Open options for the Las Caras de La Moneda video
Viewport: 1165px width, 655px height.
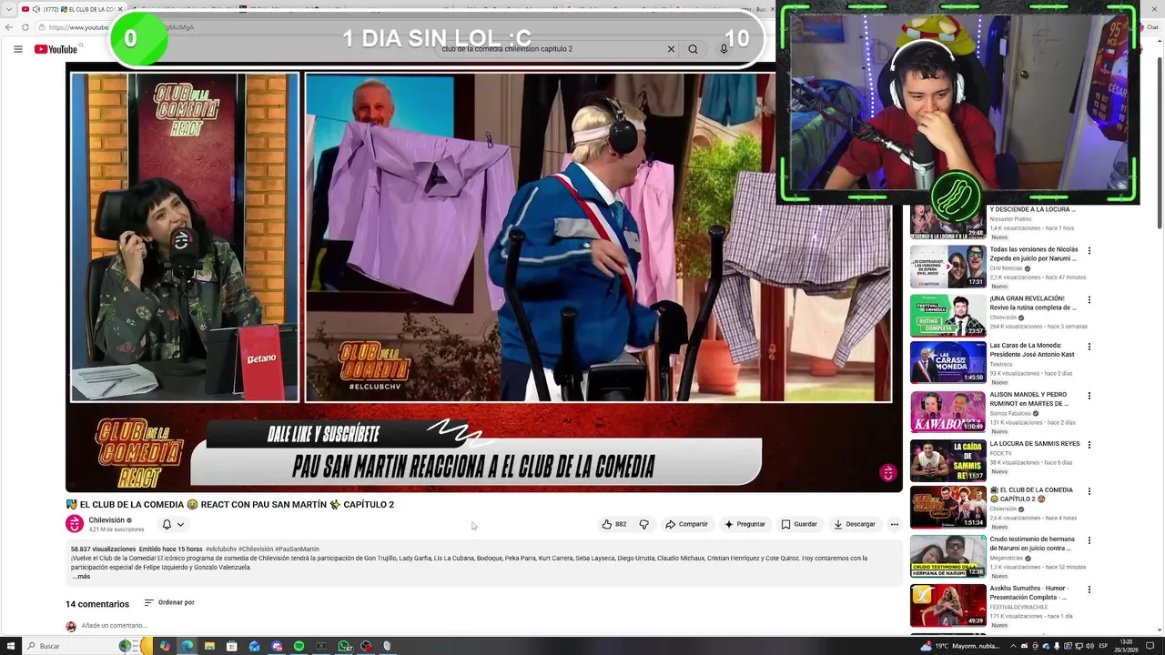(1089, 347)
